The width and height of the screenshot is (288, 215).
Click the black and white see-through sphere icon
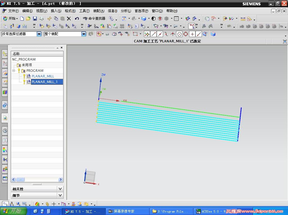pos(154,19)
